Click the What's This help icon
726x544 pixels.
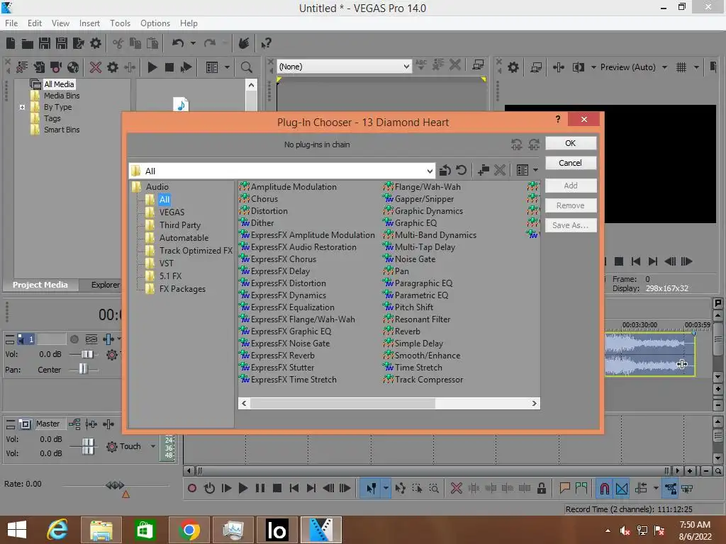pos(266,43)
